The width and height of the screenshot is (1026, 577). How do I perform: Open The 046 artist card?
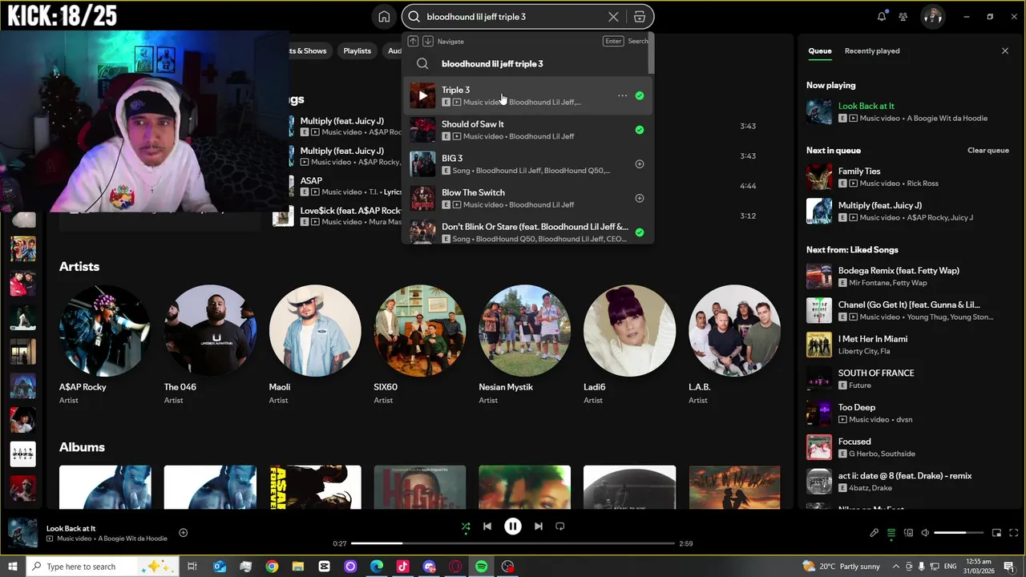click(210, 344)
